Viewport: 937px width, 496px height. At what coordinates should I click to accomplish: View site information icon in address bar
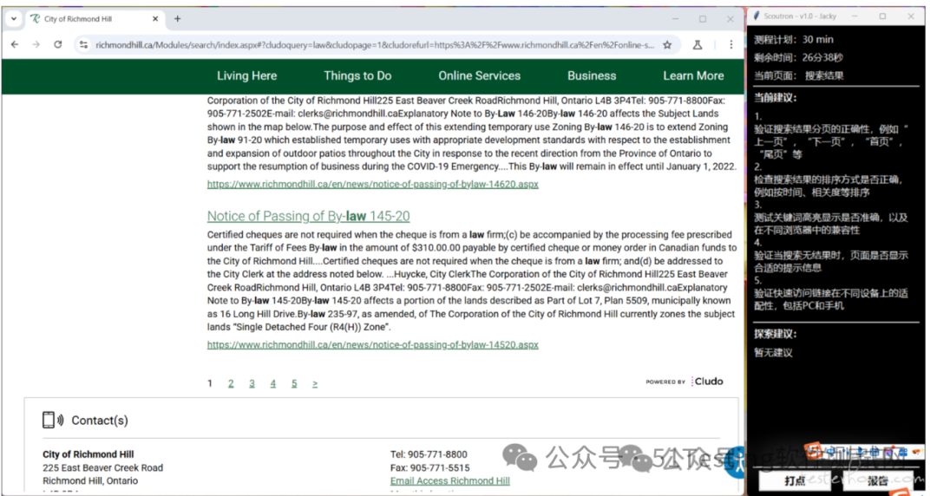coord(83,45)
